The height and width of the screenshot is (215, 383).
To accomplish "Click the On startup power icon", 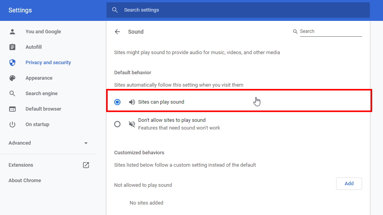I will pos(12,125).
